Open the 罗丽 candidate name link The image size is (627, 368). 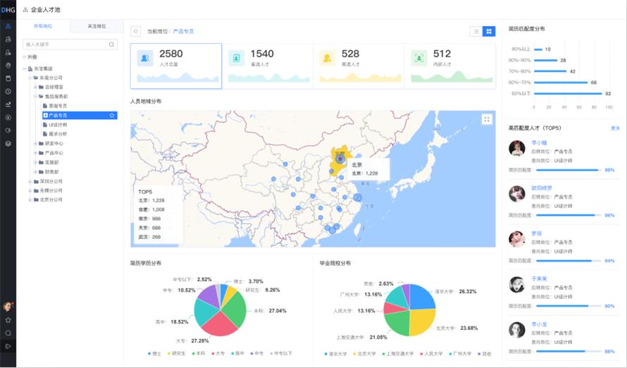click(536, 233)
